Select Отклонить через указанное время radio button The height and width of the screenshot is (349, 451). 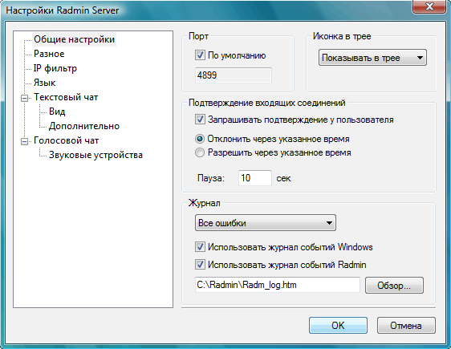coord(200,139)
